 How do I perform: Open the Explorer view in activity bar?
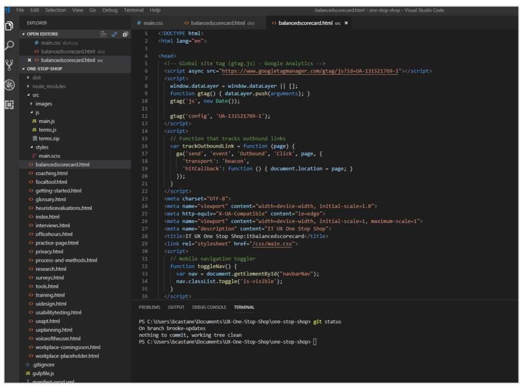pos(9,26)
